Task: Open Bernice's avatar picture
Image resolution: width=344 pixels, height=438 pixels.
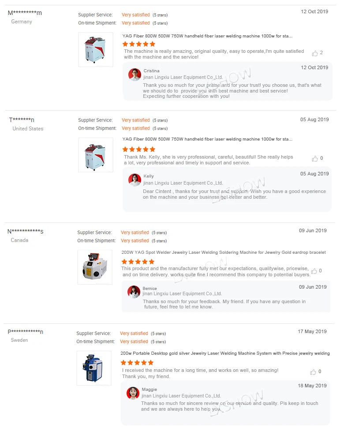Action: pos(134,292)
